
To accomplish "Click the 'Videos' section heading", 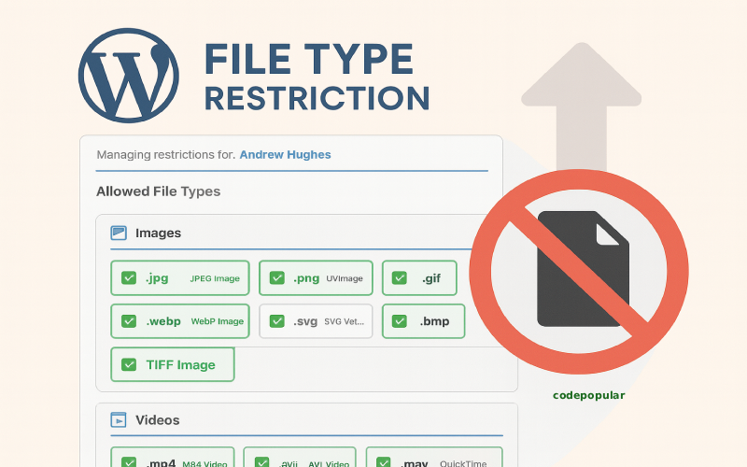I will (158, 420).
